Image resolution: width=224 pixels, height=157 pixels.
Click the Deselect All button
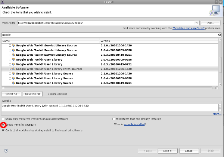point(32,94)
